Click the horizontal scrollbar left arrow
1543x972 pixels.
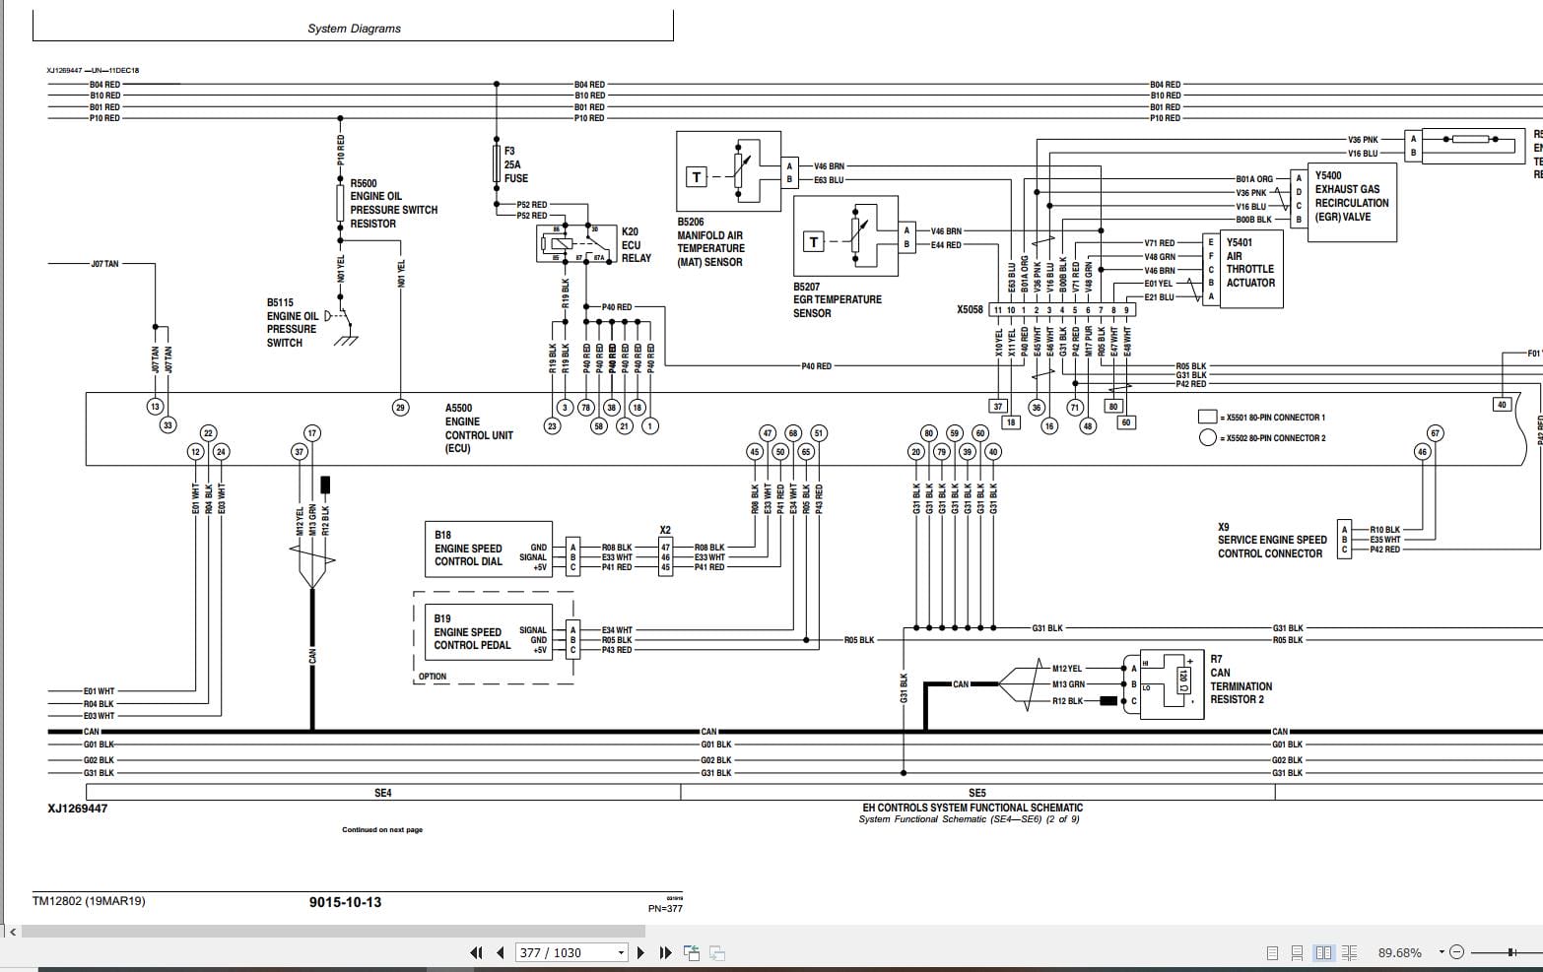point(13,932)
